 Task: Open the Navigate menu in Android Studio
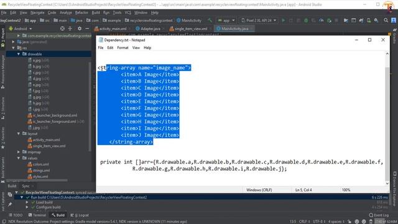[37, 12]
